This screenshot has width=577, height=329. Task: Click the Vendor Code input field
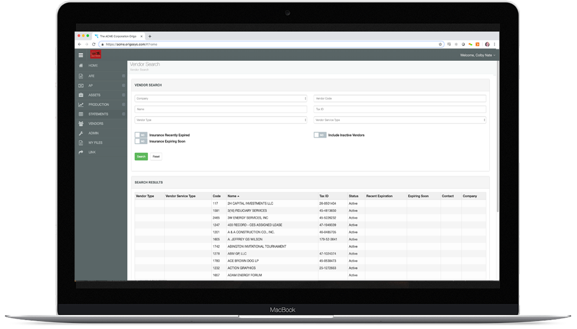click(x=400, y=98)
